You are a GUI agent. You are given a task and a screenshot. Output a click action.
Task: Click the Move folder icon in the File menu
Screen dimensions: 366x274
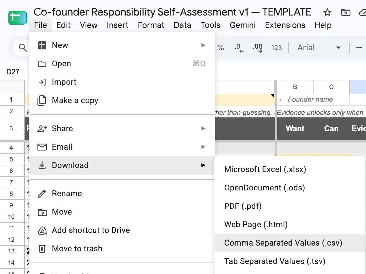(x=42, y=212)
